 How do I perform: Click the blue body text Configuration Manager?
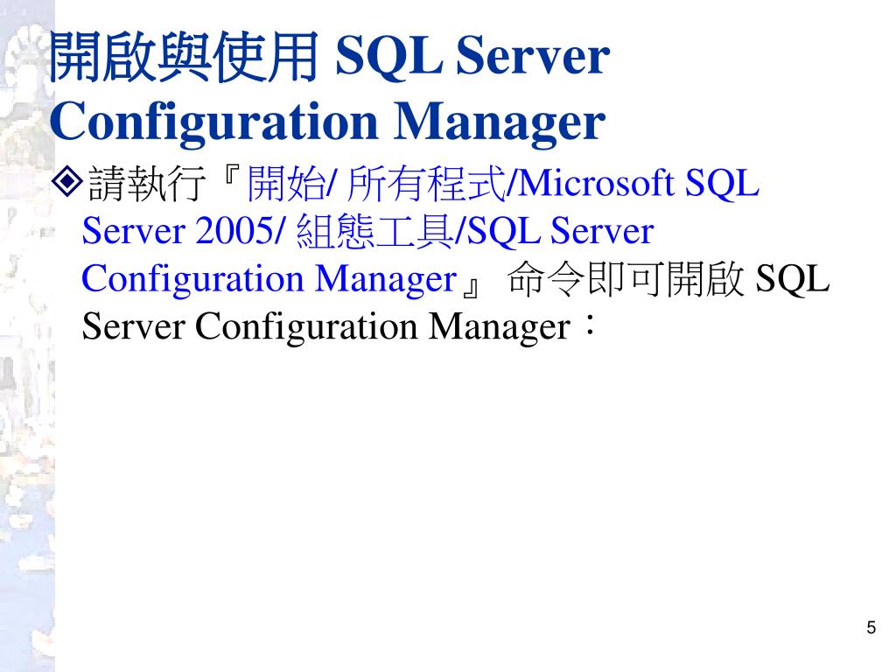pos(269,280)
